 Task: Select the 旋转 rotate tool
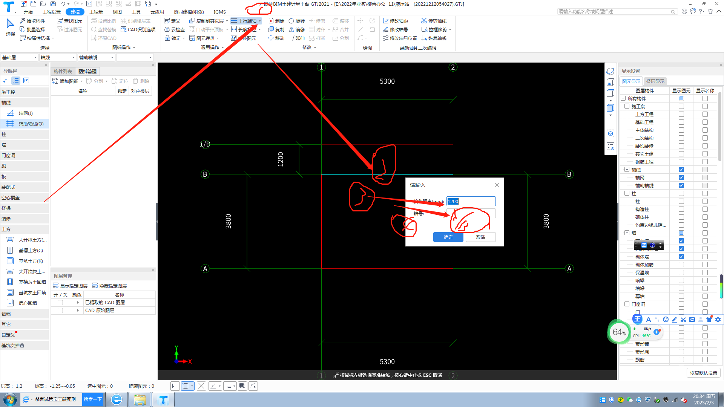tap(297, 21)
